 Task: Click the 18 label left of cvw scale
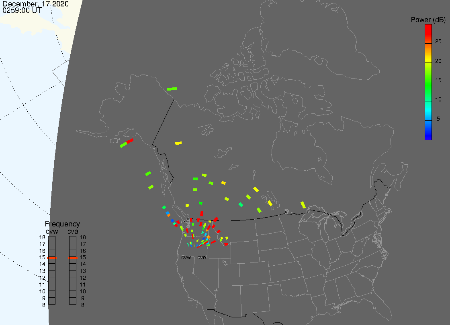click(x=42, y=237)
